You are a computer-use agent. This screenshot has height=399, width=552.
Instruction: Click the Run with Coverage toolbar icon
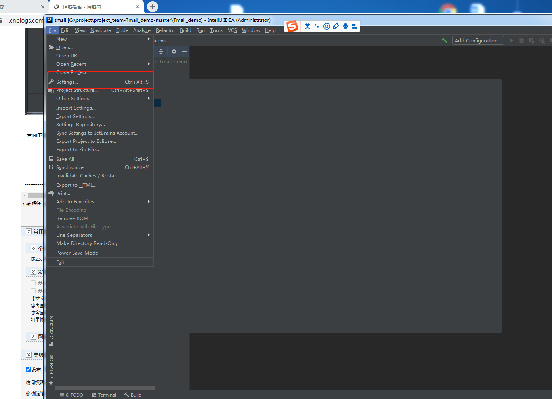[x=532, y=40]
